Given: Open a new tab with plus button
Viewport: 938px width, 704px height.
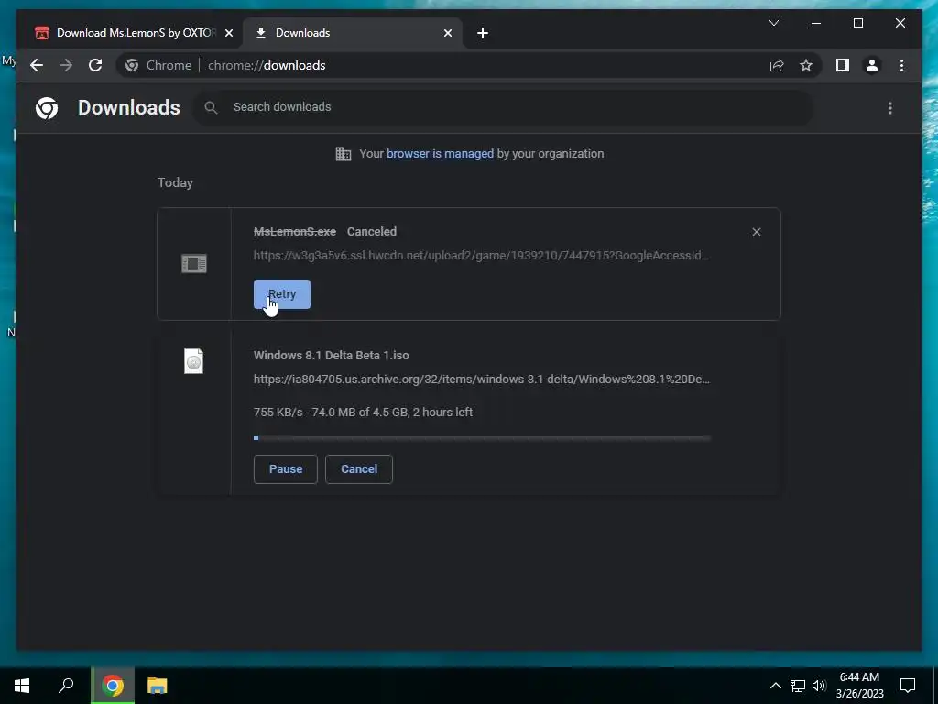Looking at the screenshot, I should 483,33.
